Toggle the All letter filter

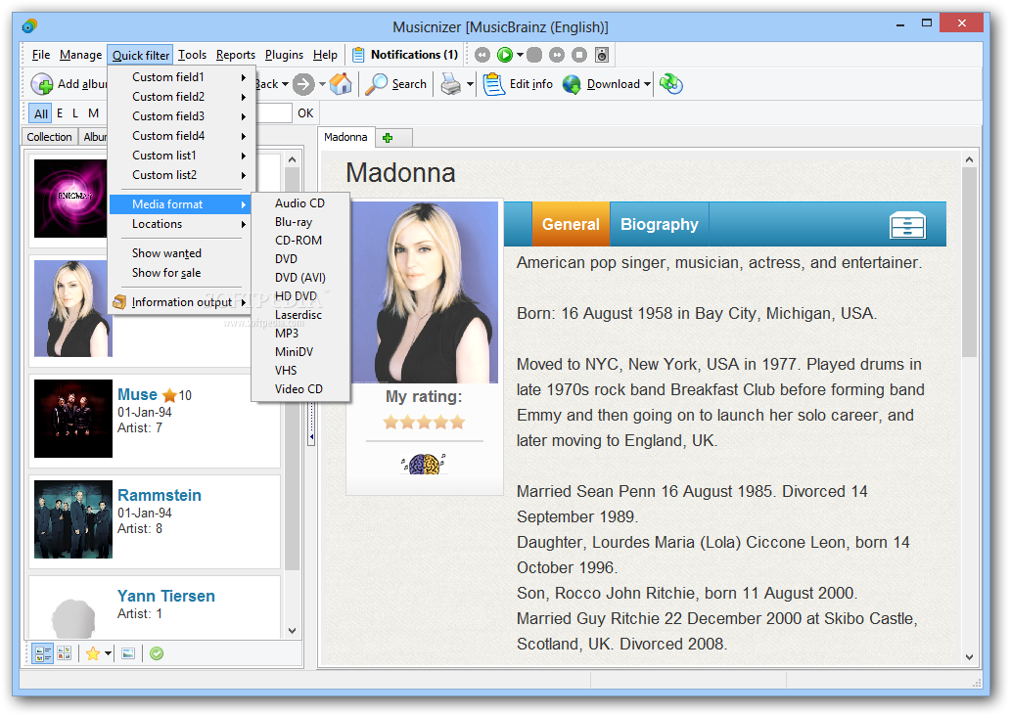pyautogui.click(x=41, y=114)
